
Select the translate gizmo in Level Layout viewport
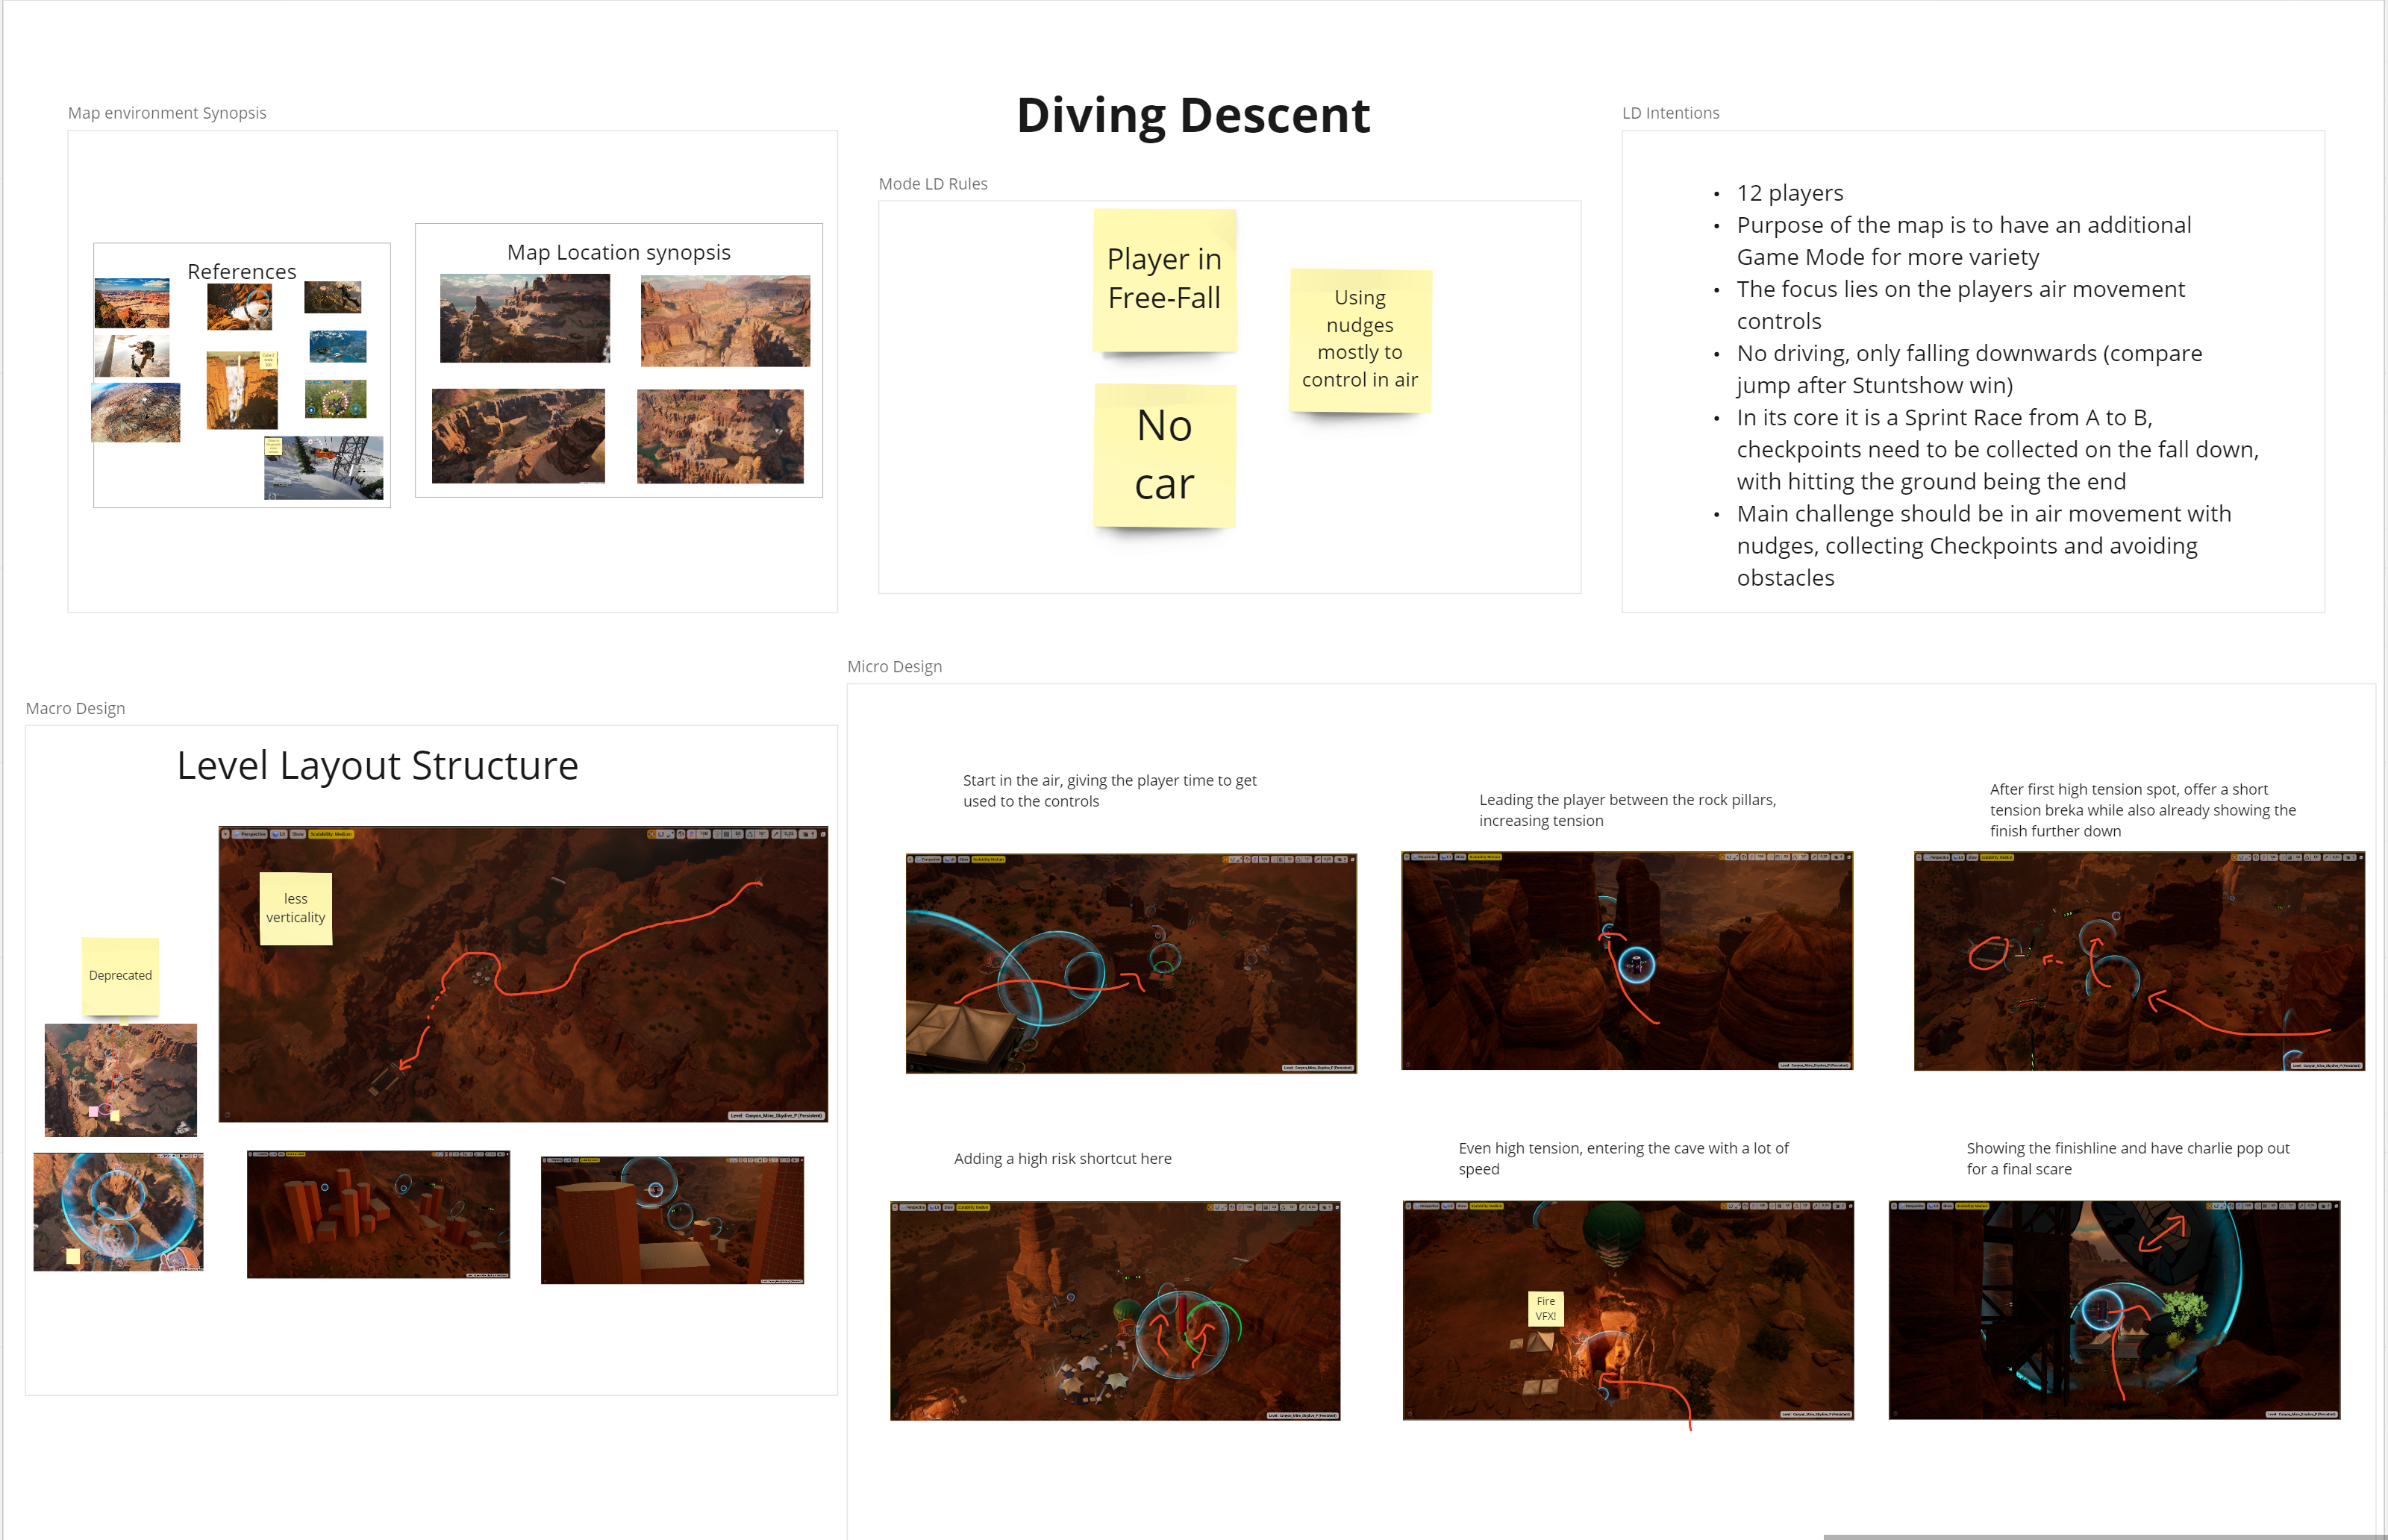click(x=652, y=834)
